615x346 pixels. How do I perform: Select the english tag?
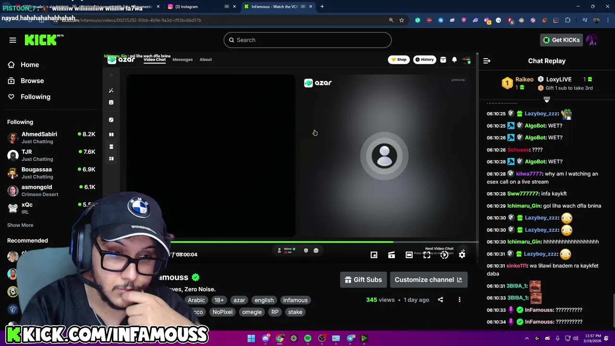point(264,300)
